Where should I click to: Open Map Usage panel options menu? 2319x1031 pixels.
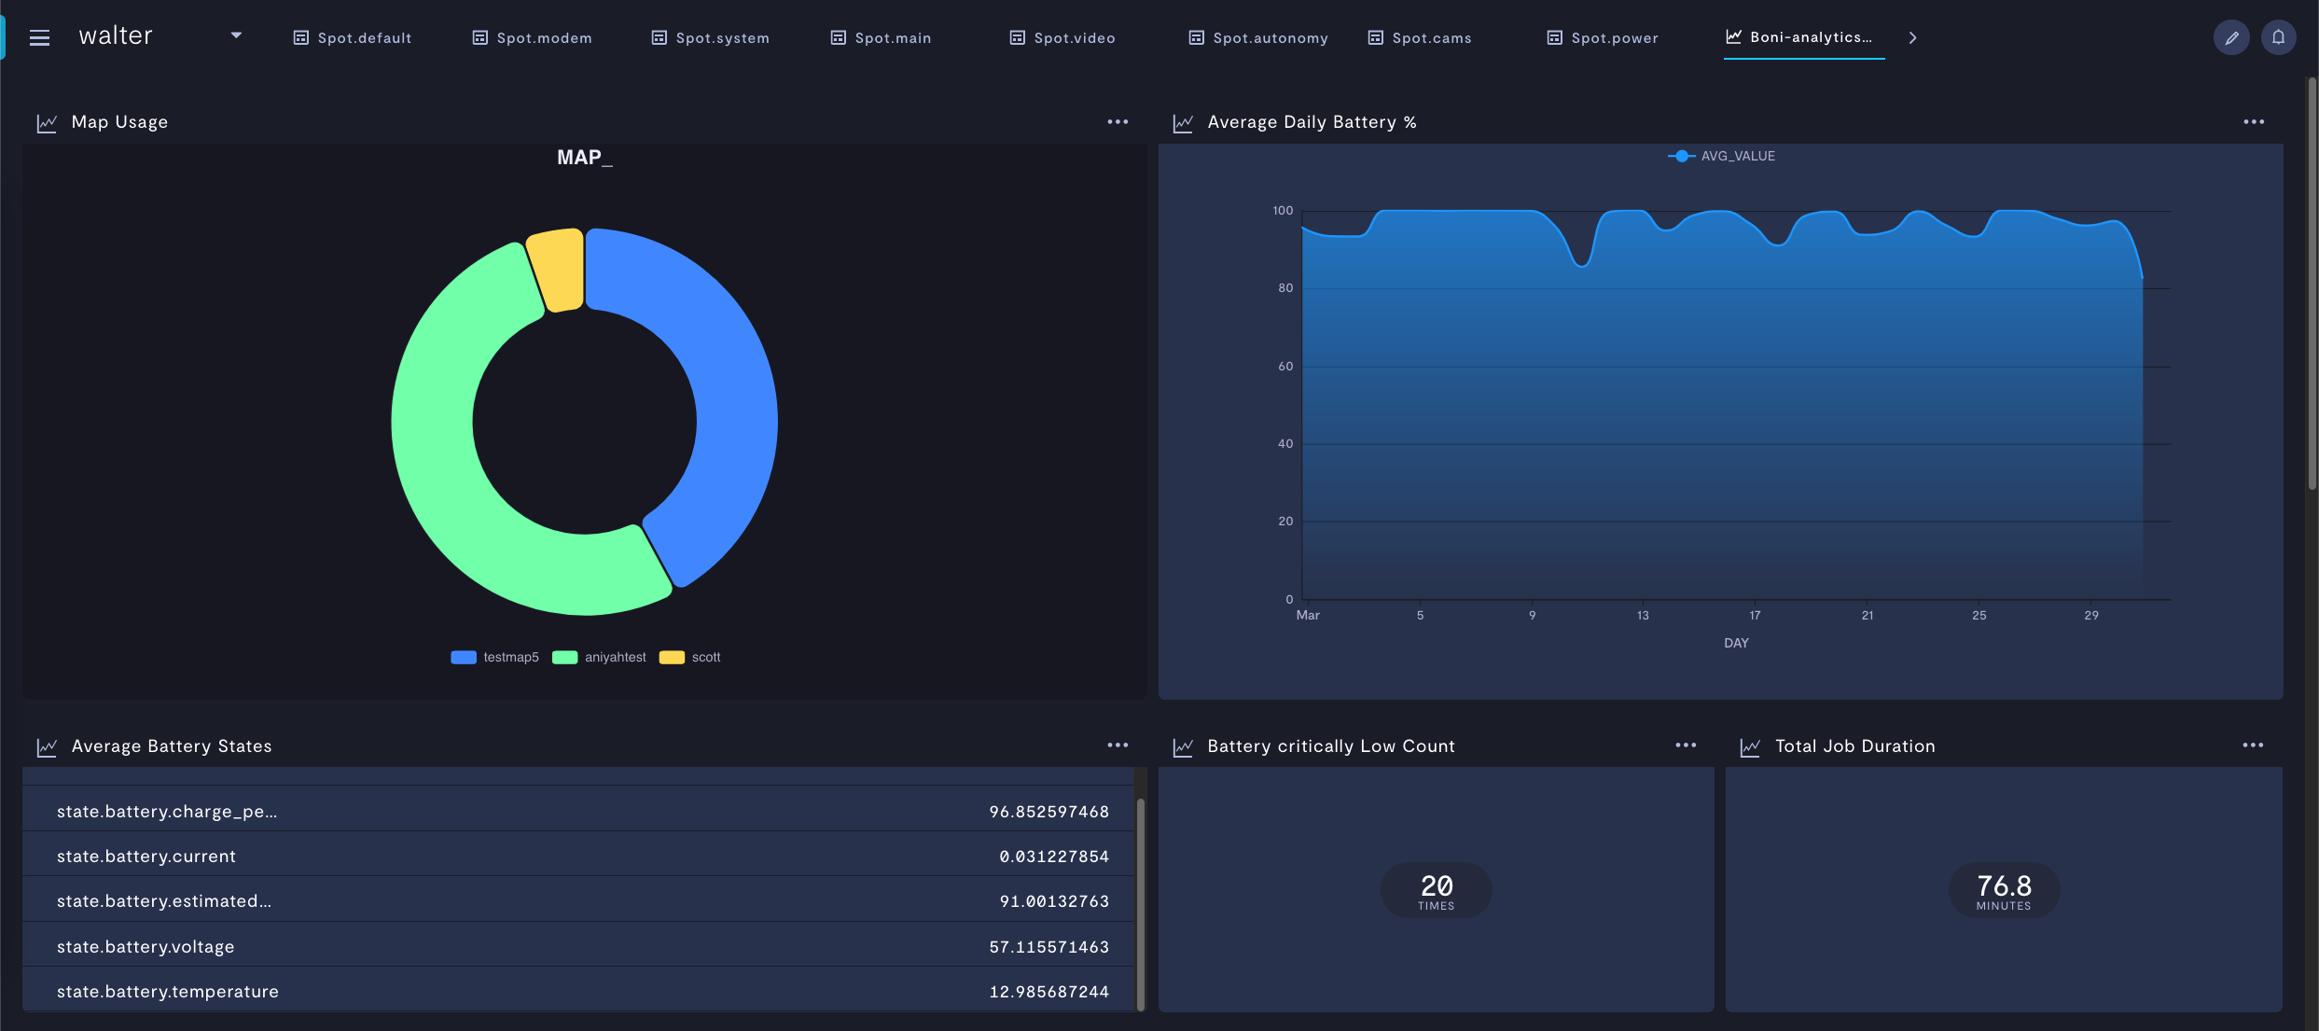click(x=1117, y=122)
